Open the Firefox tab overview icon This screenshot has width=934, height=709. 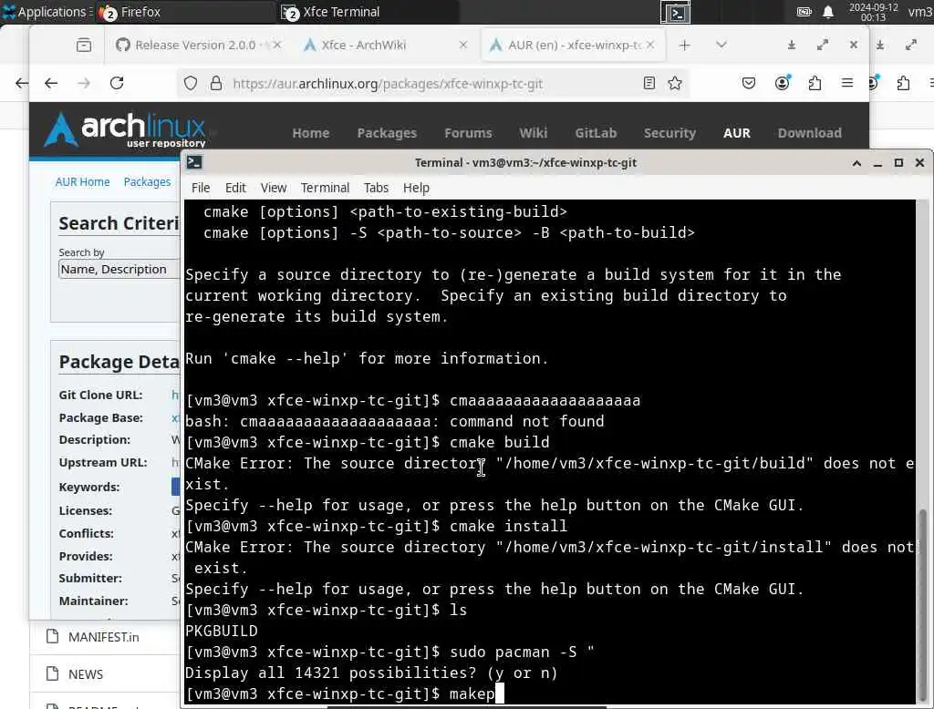pyautogui.click(x=84, y=45)
